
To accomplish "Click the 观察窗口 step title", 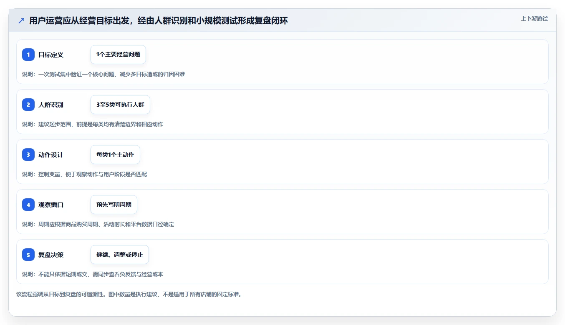I will tap(51, 205).
